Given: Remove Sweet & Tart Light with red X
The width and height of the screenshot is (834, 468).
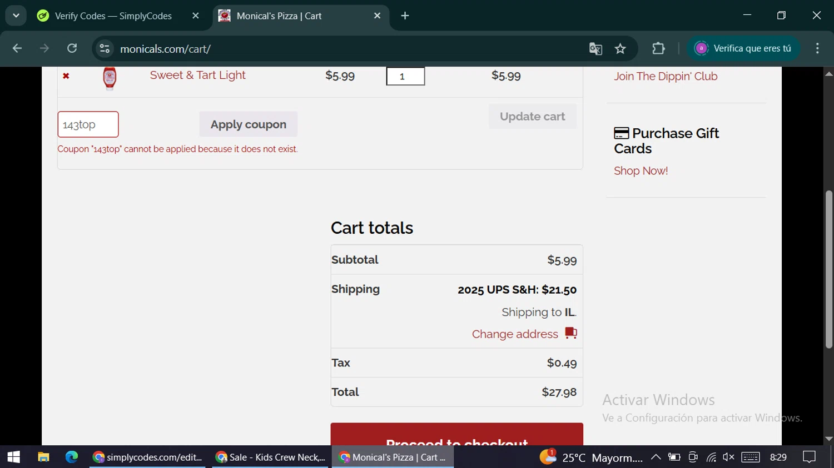Looking at the screenshot, I should click(66, 76).
